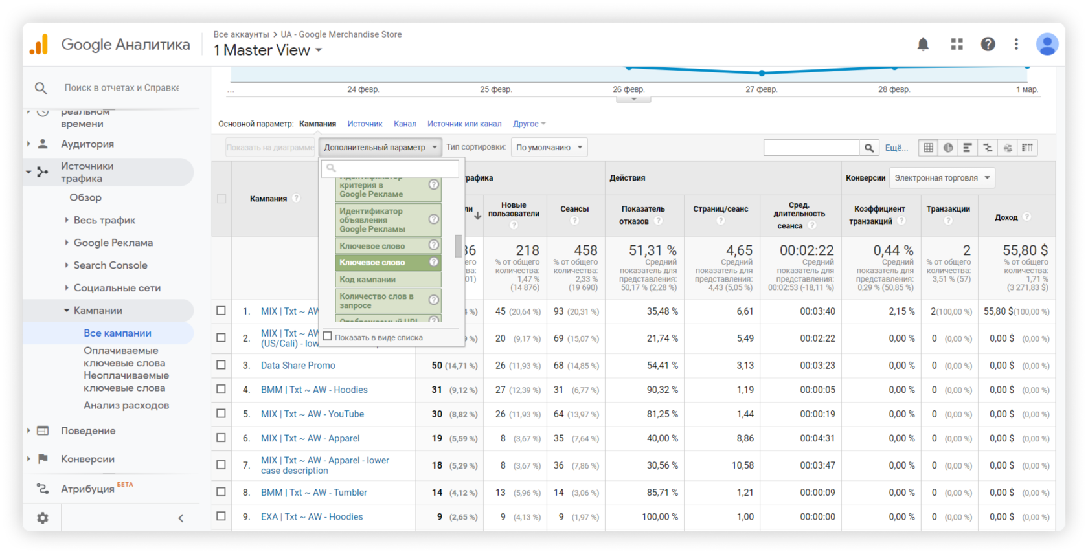Viewport: 1088px width, 554px height.
Task: Collapse the Кампании tree section
Action: point(67,311)
